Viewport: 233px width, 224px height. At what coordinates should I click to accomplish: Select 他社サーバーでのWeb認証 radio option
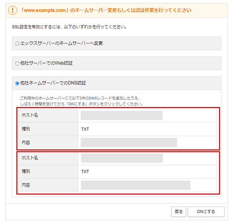click(17, 64)
